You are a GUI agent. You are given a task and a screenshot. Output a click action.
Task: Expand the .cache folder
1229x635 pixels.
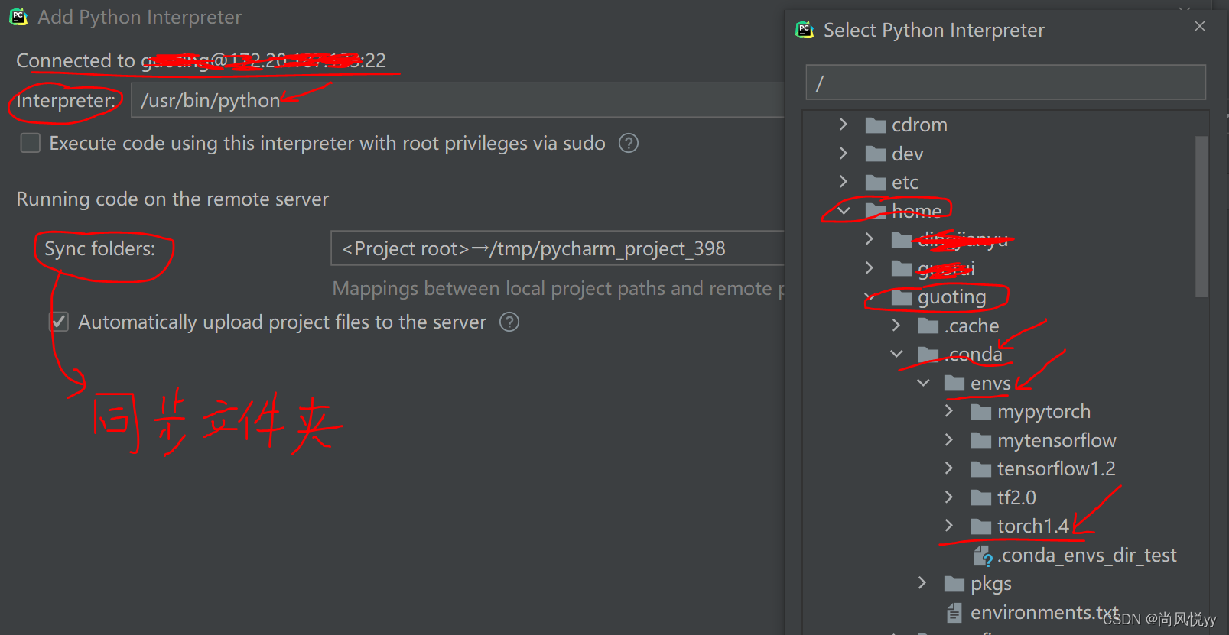point(896,325)
